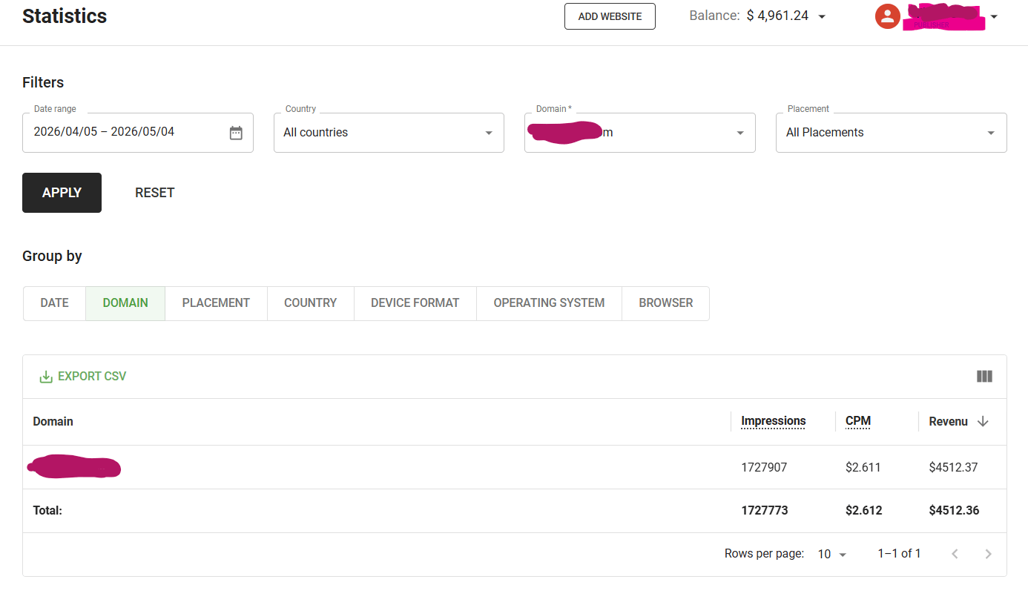Group by Domain tab
Screen dimensions: 1028x605
[125, 303]
